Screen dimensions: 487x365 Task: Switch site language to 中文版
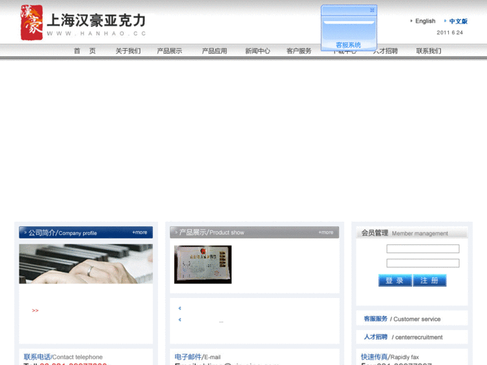(x=458, y=21)
